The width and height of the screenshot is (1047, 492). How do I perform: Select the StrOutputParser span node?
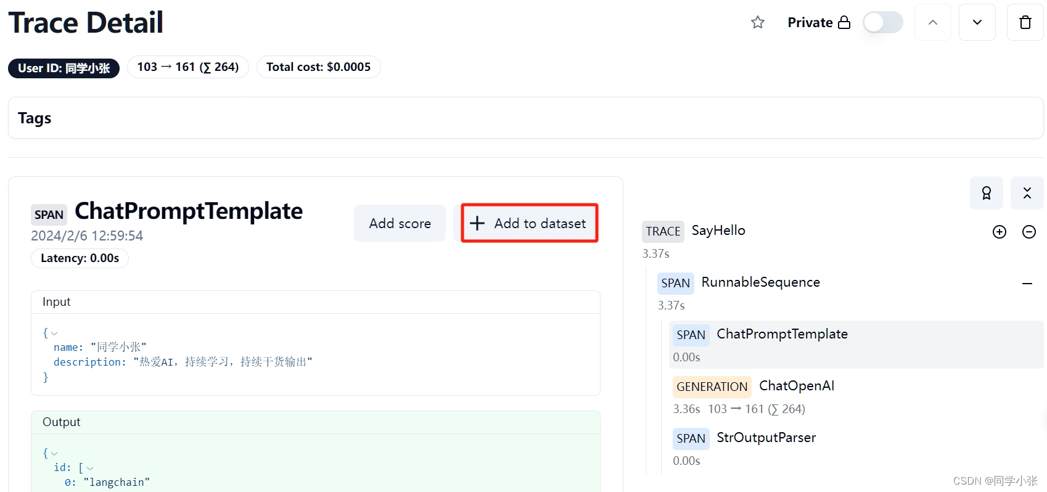[766, 438]
